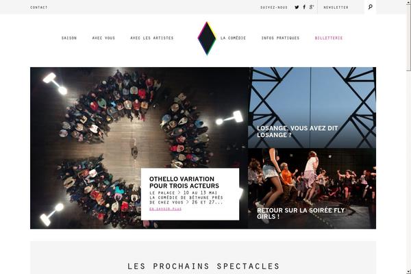Click the En savoir plus link
411x274 pixels.
tap(165, 209)
